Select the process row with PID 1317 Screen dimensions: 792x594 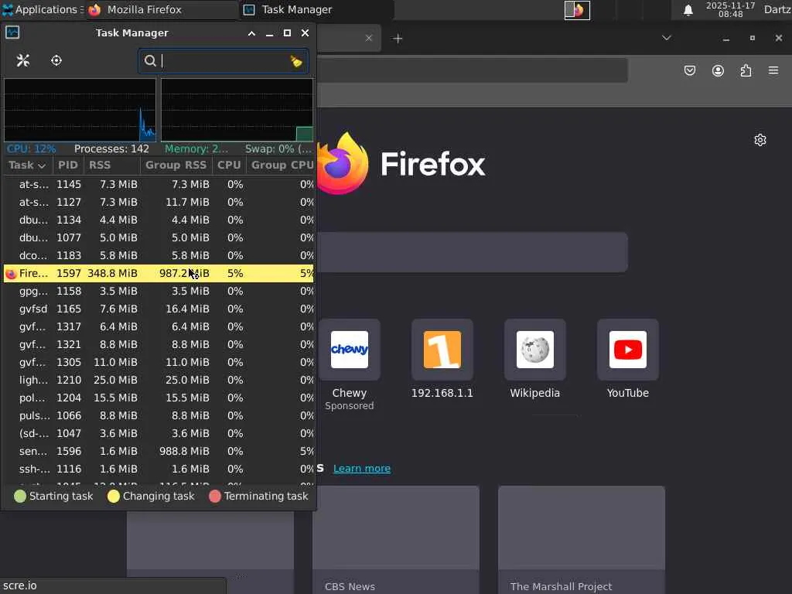(159, 327)
